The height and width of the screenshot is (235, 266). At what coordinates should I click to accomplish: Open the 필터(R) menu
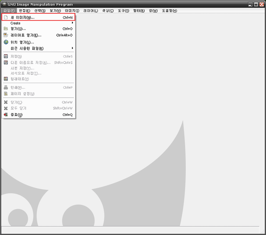139,11
